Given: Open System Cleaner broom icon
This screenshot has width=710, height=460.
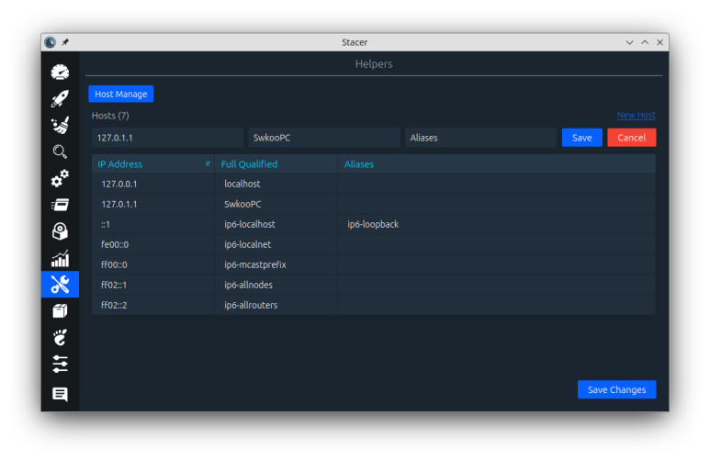Looking at the screenshot, I should click(60, 126).
